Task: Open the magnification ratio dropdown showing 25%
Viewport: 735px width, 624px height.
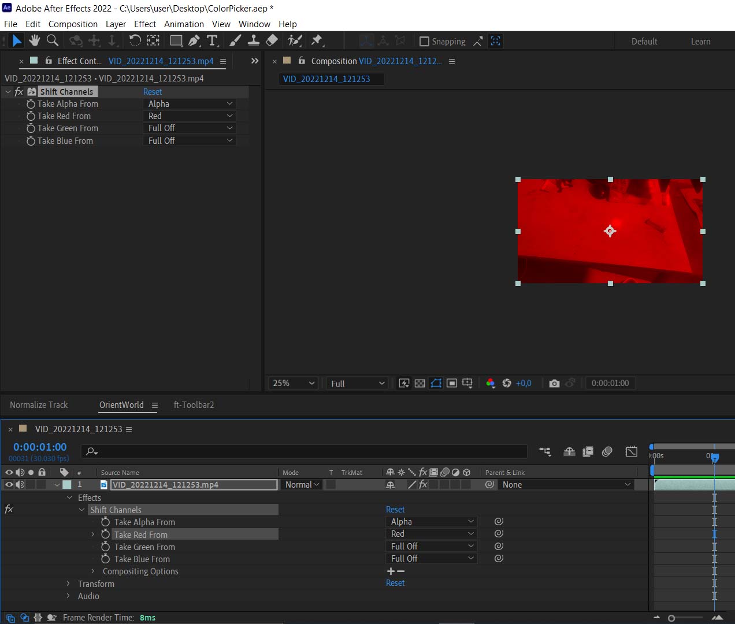Action: (292, 383)
